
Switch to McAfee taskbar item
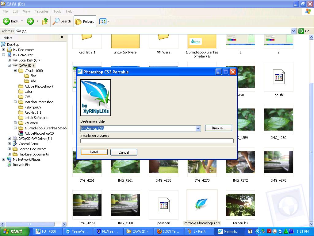point(108,231)
